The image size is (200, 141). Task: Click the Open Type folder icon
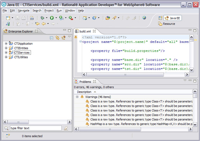(x=108, y=18)
